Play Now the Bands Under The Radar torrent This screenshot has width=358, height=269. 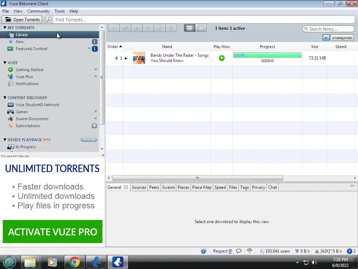221,58
